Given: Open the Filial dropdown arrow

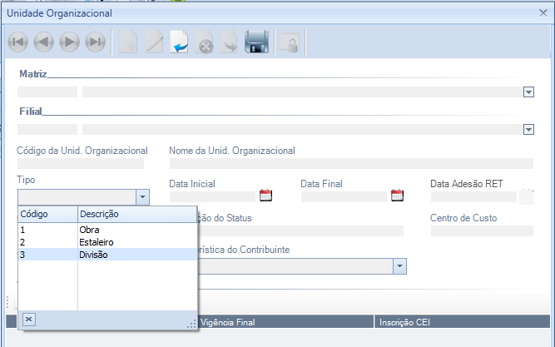Looking at the screenshot, I should [x=528, y=130].
